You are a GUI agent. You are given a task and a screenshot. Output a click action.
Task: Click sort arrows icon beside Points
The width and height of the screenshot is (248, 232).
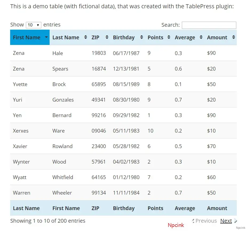169,37
